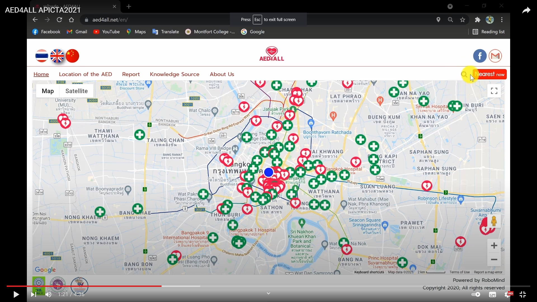
Task: Zoom out on the map
Action: (x=494, y=259)
